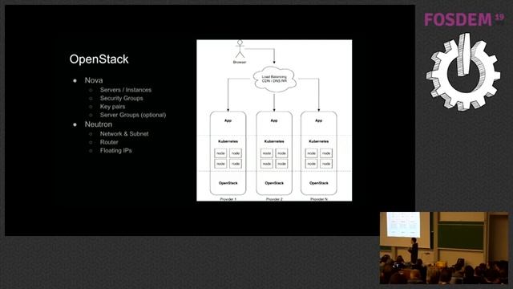
Task: Click the 'Floating IPs' sub-bullet
Action: 115,150
